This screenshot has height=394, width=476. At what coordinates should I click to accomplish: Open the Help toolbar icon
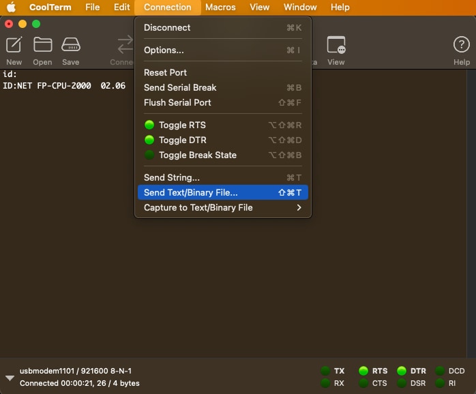462,45
